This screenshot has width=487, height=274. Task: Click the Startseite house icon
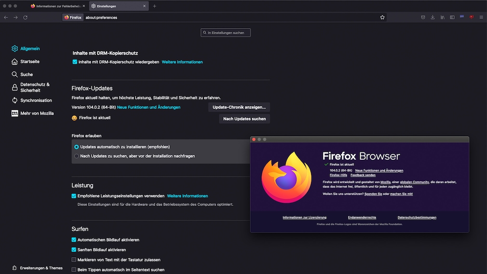point(14,62)
